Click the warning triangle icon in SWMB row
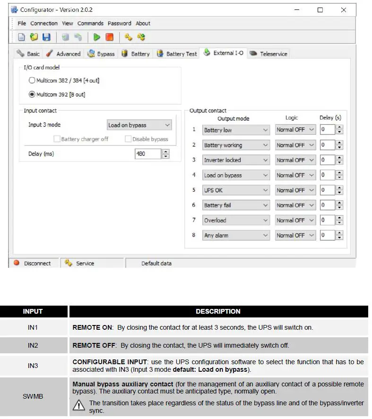Viewport: 372px width, 419px height. point(79,405)
